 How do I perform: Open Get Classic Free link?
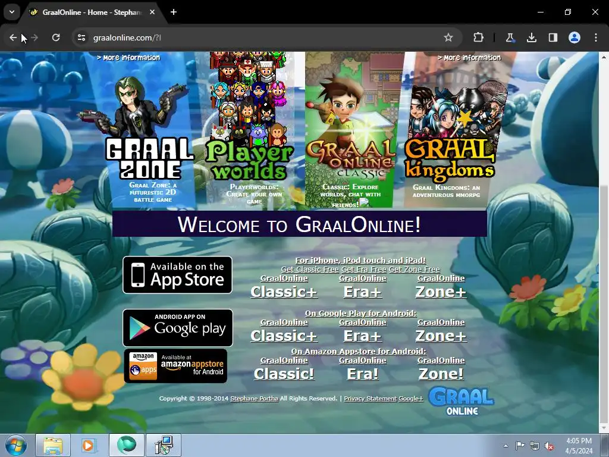point(310,270)
